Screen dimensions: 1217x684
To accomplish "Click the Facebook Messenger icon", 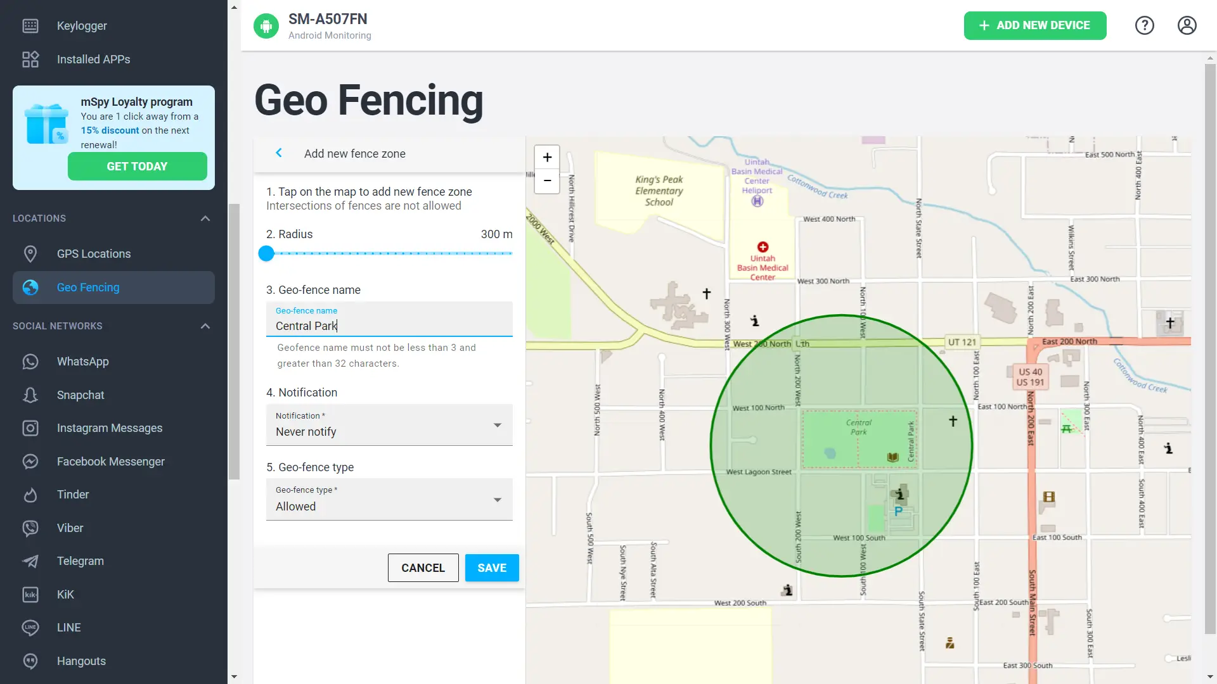I will (30, 462).
